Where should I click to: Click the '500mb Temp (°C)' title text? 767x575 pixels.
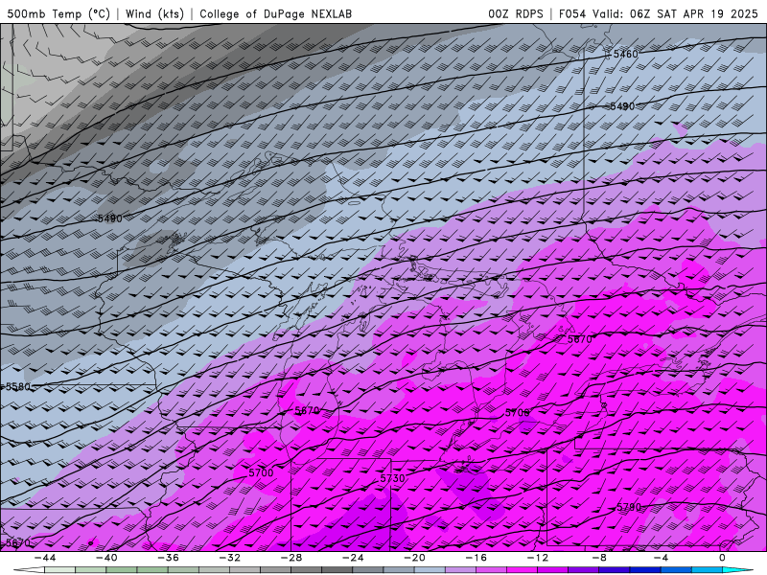[x=58, y=13]
